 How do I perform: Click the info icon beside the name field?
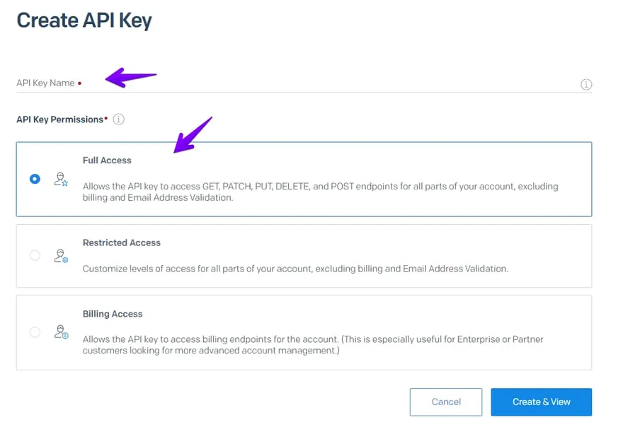click(x=586, y=84)
